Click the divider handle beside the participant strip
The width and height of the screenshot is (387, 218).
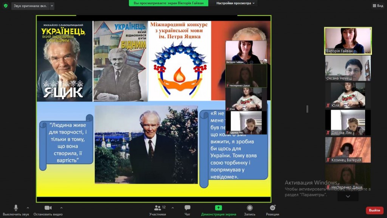click(x=307, y=109)
